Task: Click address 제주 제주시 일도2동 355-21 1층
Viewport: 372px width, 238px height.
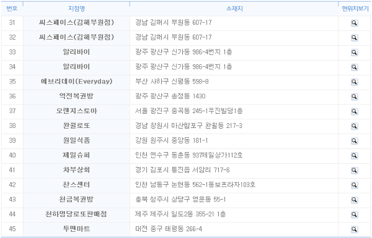Action: [180, 214]
